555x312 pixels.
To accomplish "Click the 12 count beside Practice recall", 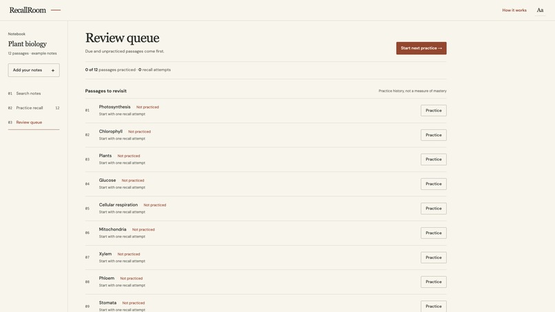I will [x=57, y=108].
